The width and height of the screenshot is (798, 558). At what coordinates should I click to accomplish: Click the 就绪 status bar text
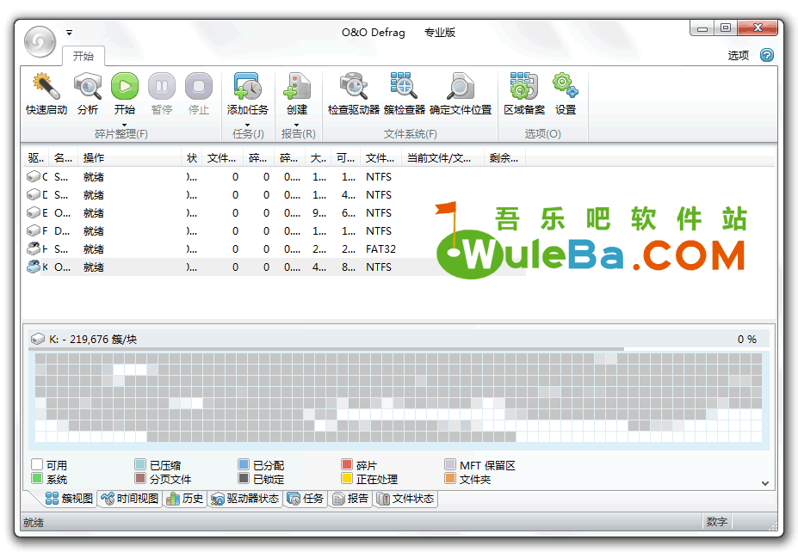(x=34, y=522)
